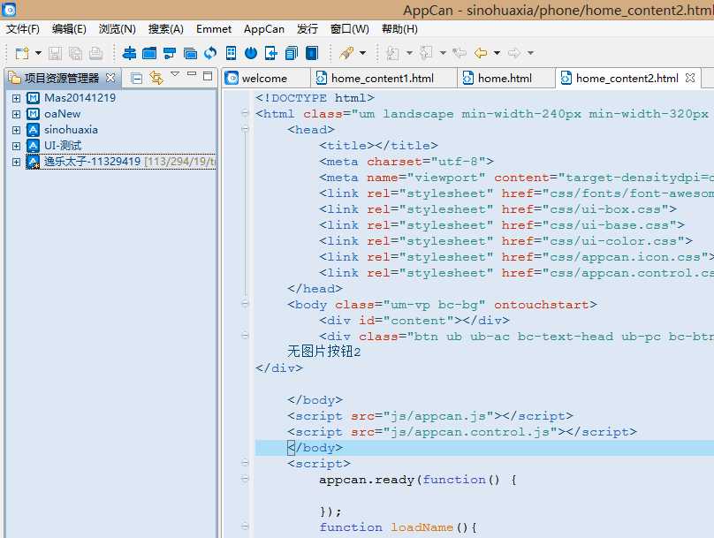Viewport: 714px width, 538px height.
Task: Open the 发行 menu
Action: [308, 29]
